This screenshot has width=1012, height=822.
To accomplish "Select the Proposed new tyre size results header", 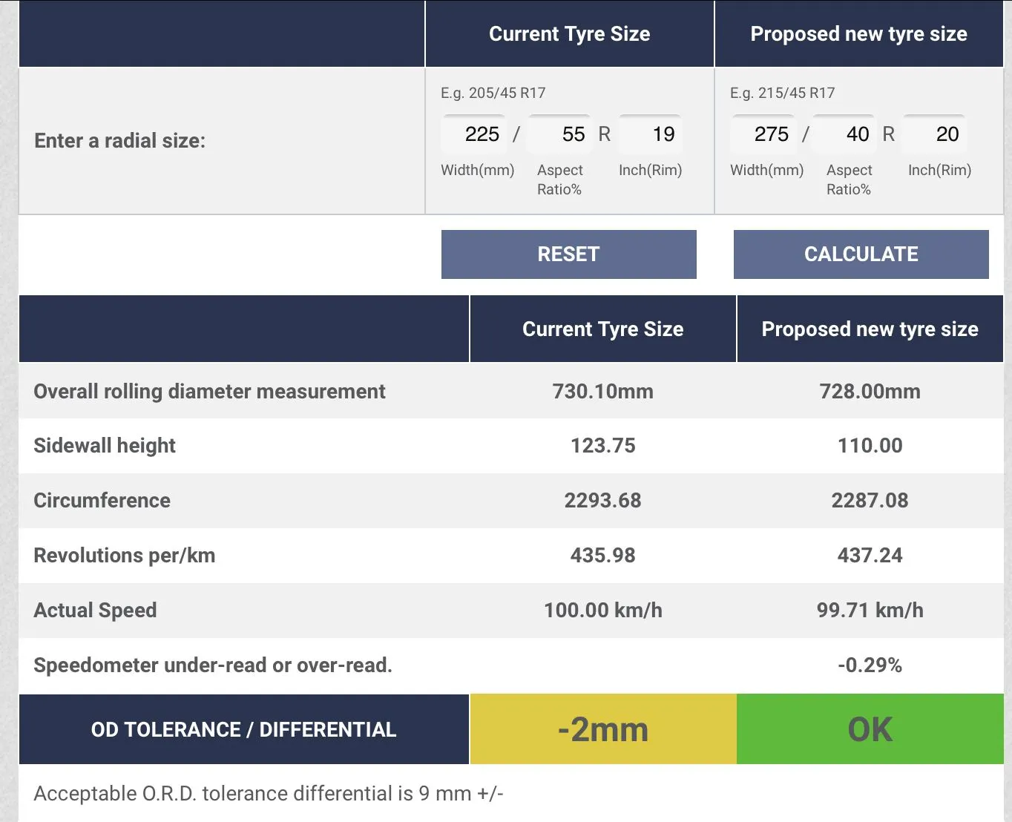I will 870,329.
